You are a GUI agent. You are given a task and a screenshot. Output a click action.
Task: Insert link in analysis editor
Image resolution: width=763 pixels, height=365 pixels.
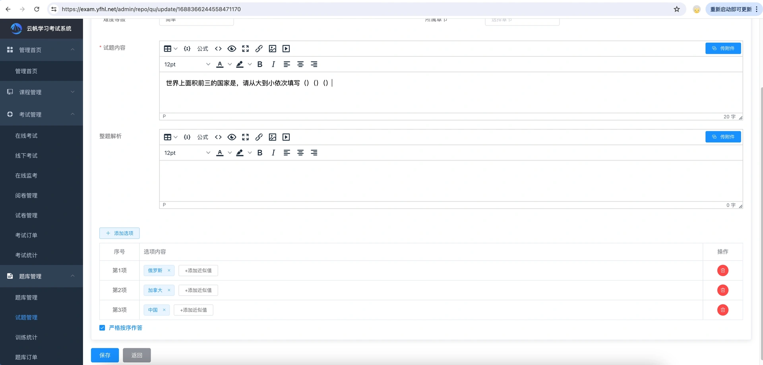point(259,137)
